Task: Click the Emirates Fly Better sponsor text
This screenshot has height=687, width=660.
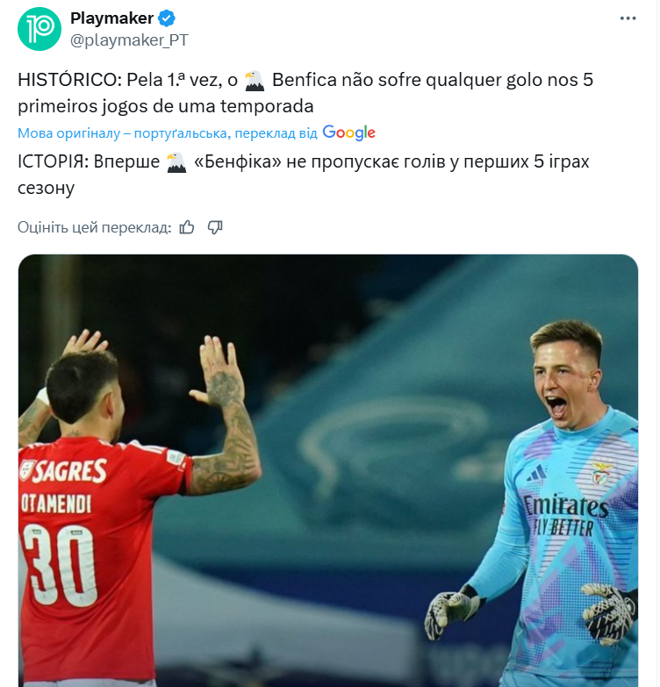Action: pos(565,516)
